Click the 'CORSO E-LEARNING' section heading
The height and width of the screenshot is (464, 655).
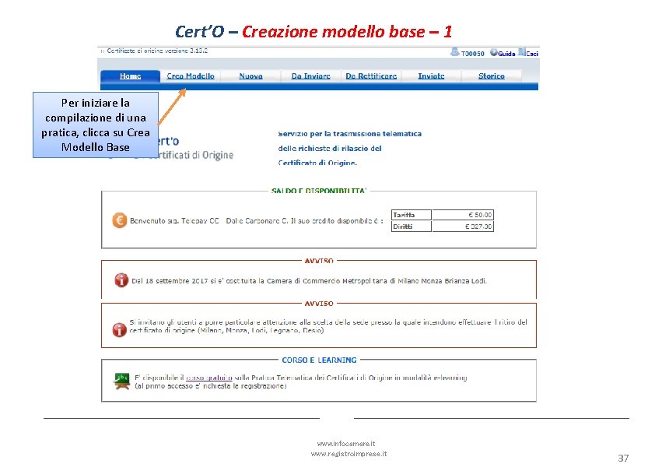[319, 360]
